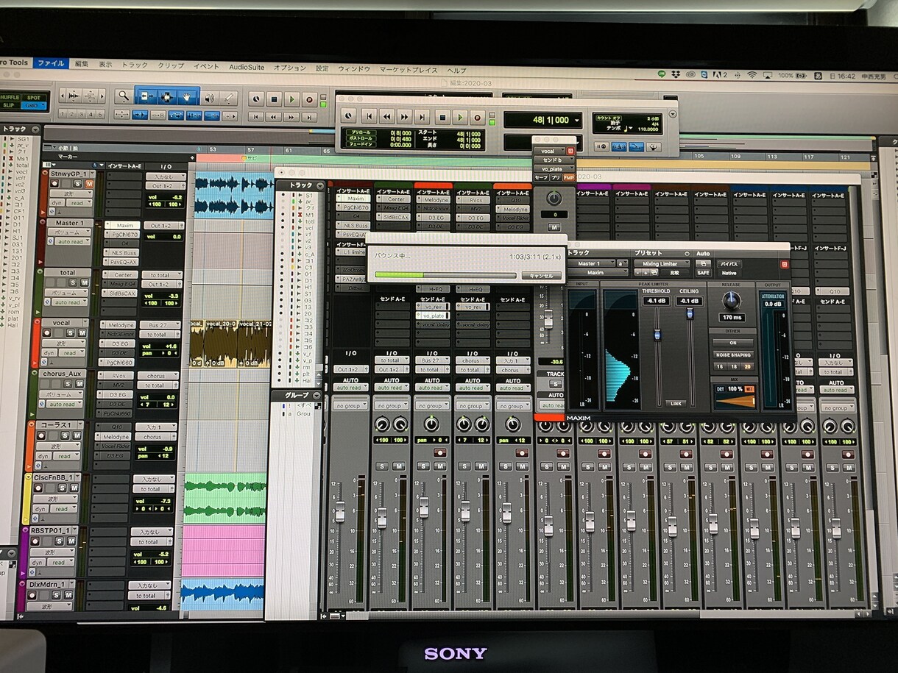Viewport: 898px width, 673px height.
Task: Open the Bus 27 input selector on vocal
Action: click(160, 325)
